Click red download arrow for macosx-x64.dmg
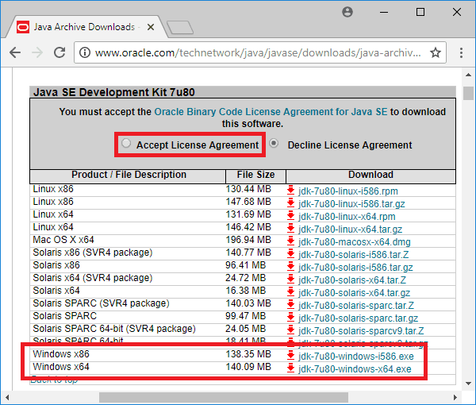Viewport: 476px width, 405px height. tap(290, 241)
